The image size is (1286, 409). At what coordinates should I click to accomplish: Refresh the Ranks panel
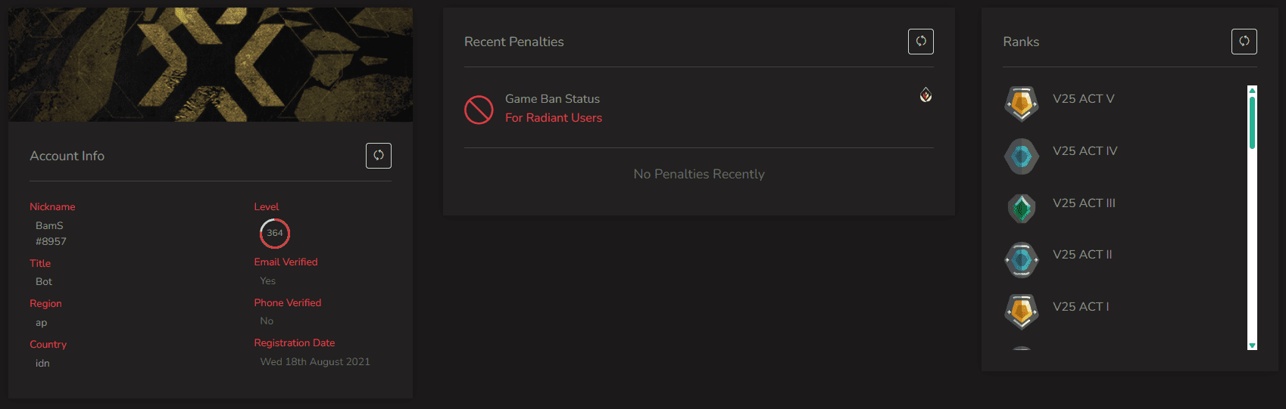tap(1244, 42)
